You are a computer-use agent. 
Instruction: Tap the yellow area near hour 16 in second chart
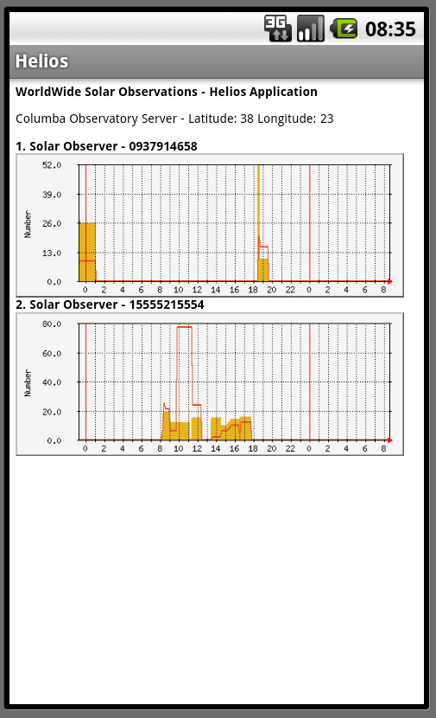coord(236,429)
